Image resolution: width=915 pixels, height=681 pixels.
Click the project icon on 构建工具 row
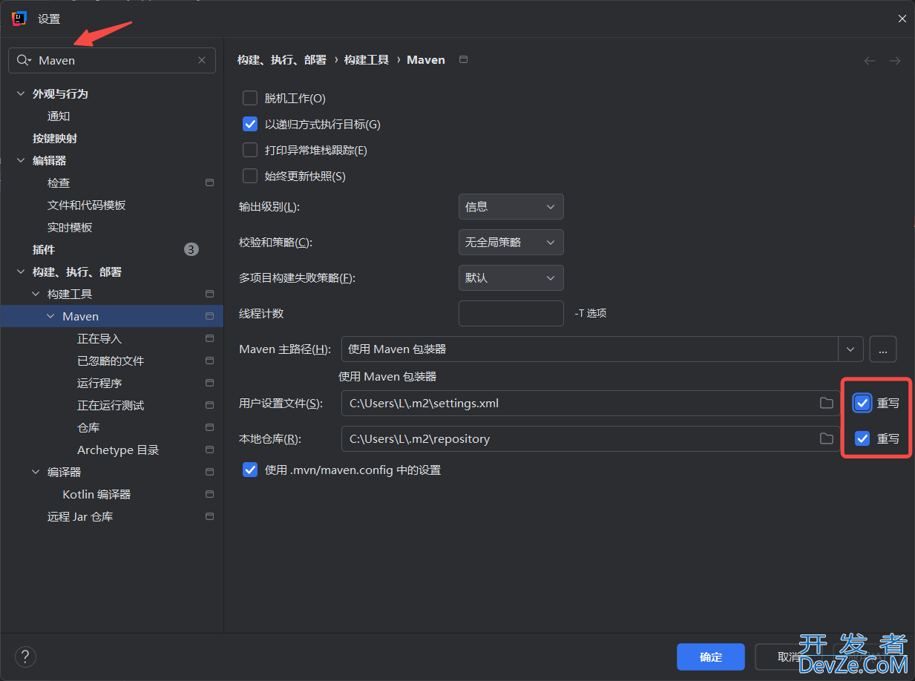(210, 294)
